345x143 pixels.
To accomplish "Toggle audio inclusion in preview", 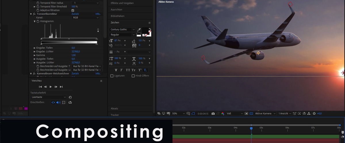I will (x=58, y=102).
